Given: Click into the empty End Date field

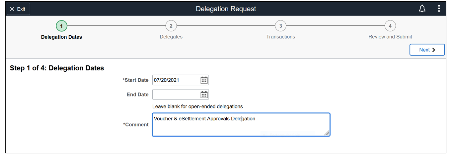Looking at the screenshot, I should (x=176, y=95).
